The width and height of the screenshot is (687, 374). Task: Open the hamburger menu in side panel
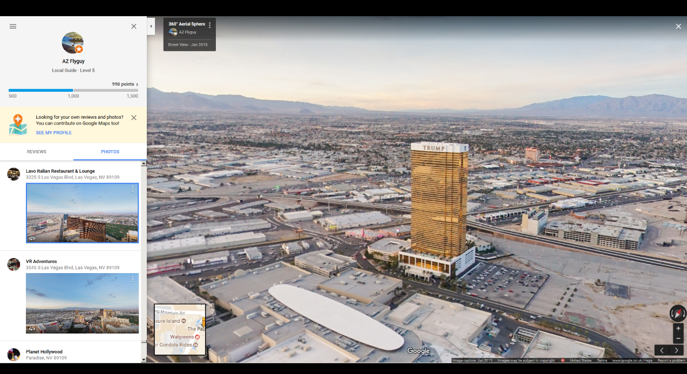click(x=13, y=26)
